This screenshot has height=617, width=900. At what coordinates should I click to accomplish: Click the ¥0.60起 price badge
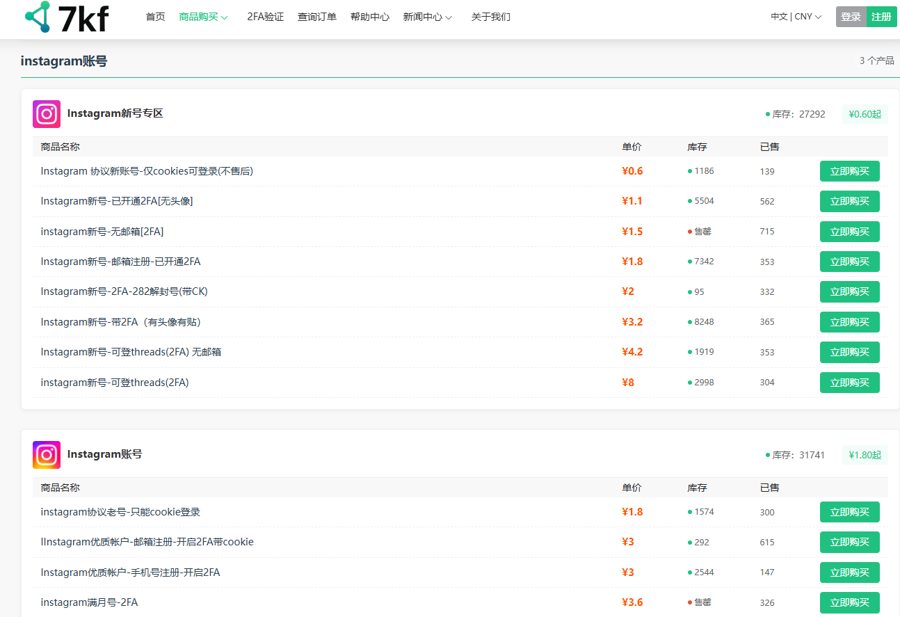pyautogui.click(x=865, y=114)
